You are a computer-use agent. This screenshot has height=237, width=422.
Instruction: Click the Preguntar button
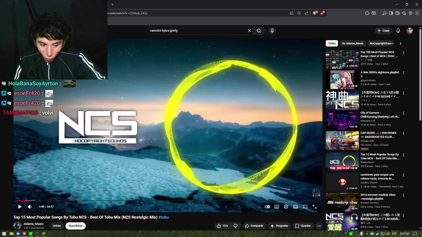tap(279, 226)
